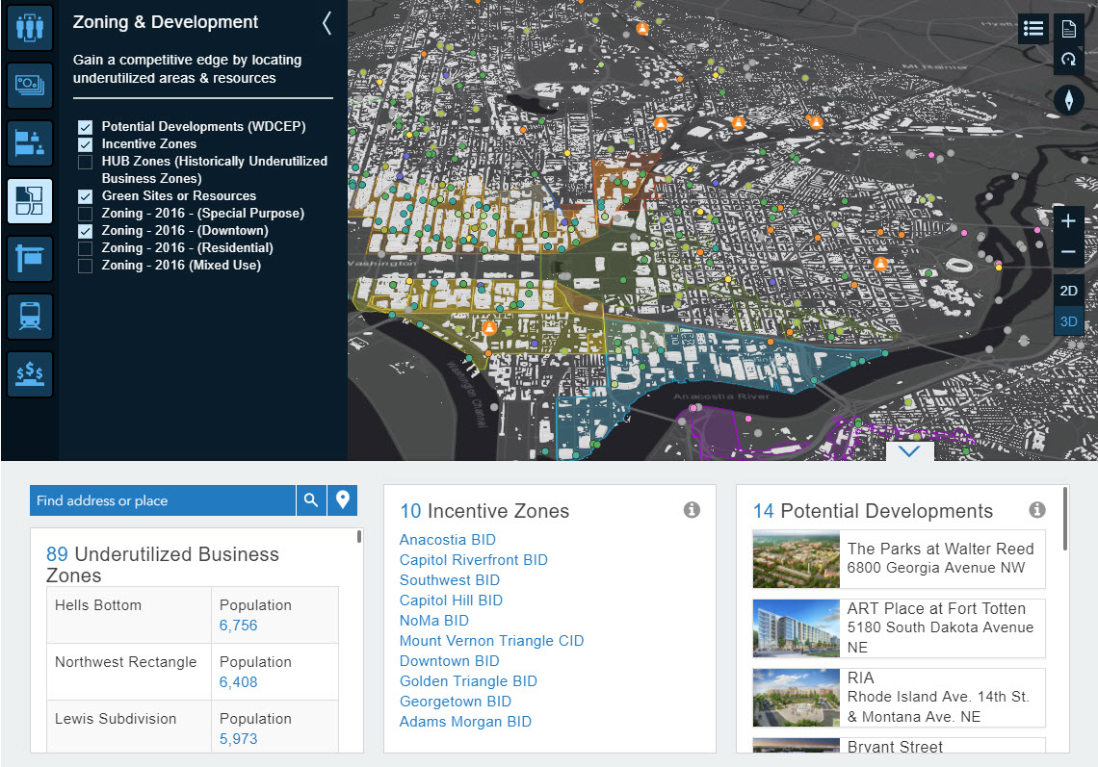This screenshot has width=1098, height=767.
Task: Open the business chart sidebar icon
Action: tap(30, 142)
